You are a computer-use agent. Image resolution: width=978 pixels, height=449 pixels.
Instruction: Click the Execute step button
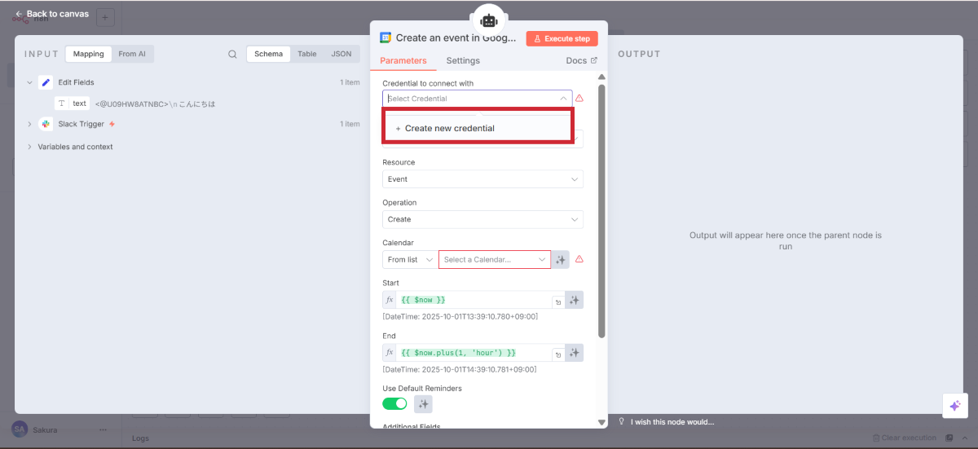(562, 38)
